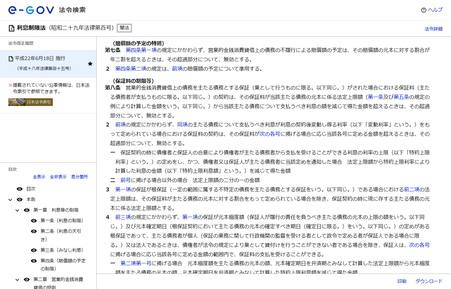Viewport: 451px width, 289px height.
Task: Toggle visibility eye for 目次
Action: [x=20, y=189]
